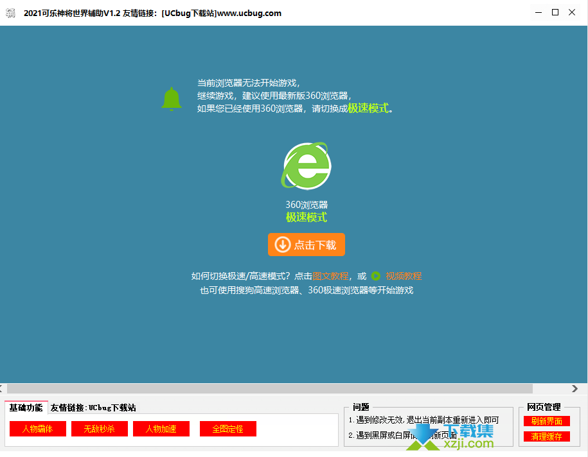Minimize the window
The height and width of the screenshot is (457, 588).
click(539, 13)
